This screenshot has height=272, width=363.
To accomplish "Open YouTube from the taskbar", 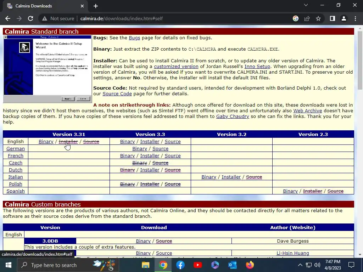I will click(x=198, y=265).
